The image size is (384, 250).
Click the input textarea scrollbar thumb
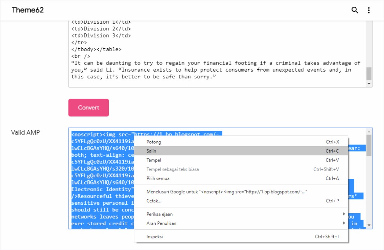click(x=369, y=74)
